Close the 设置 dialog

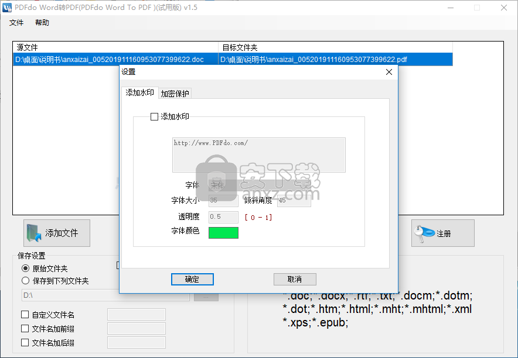[389, 72]
